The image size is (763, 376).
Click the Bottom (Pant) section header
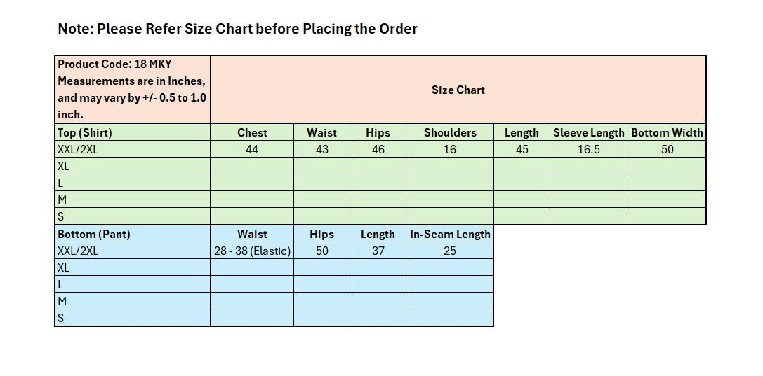click(x=132, y=234)
